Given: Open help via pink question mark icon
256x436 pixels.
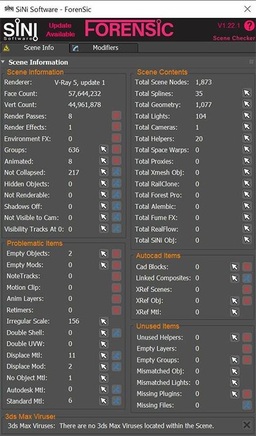Looking at the screenshot, I should [x=249, y=26].
